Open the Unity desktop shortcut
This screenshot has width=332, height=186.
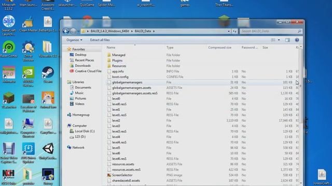tap(48, 151)
